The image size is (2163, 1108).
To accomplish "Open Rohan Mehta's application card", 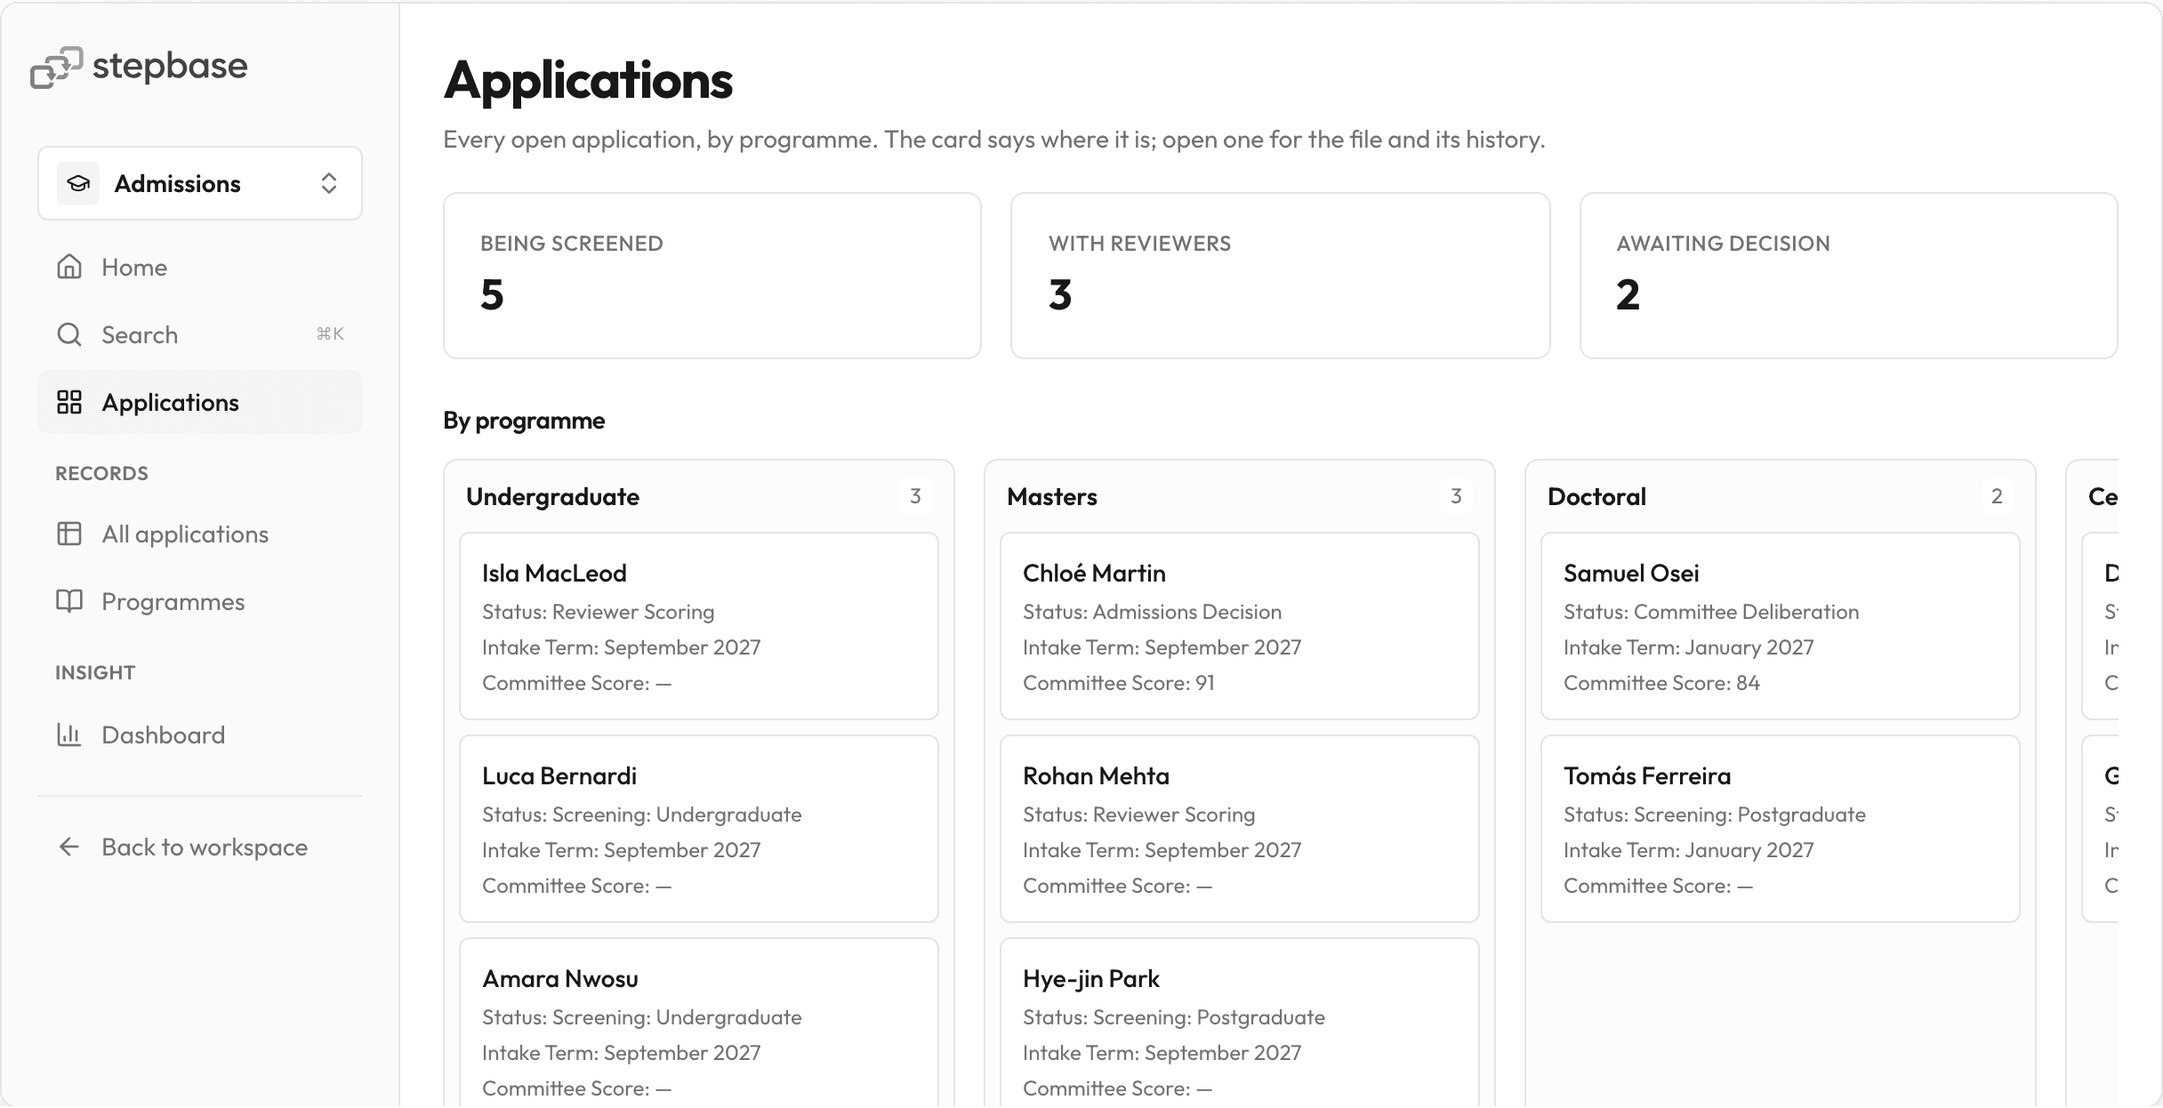I will click(1240, 829).
